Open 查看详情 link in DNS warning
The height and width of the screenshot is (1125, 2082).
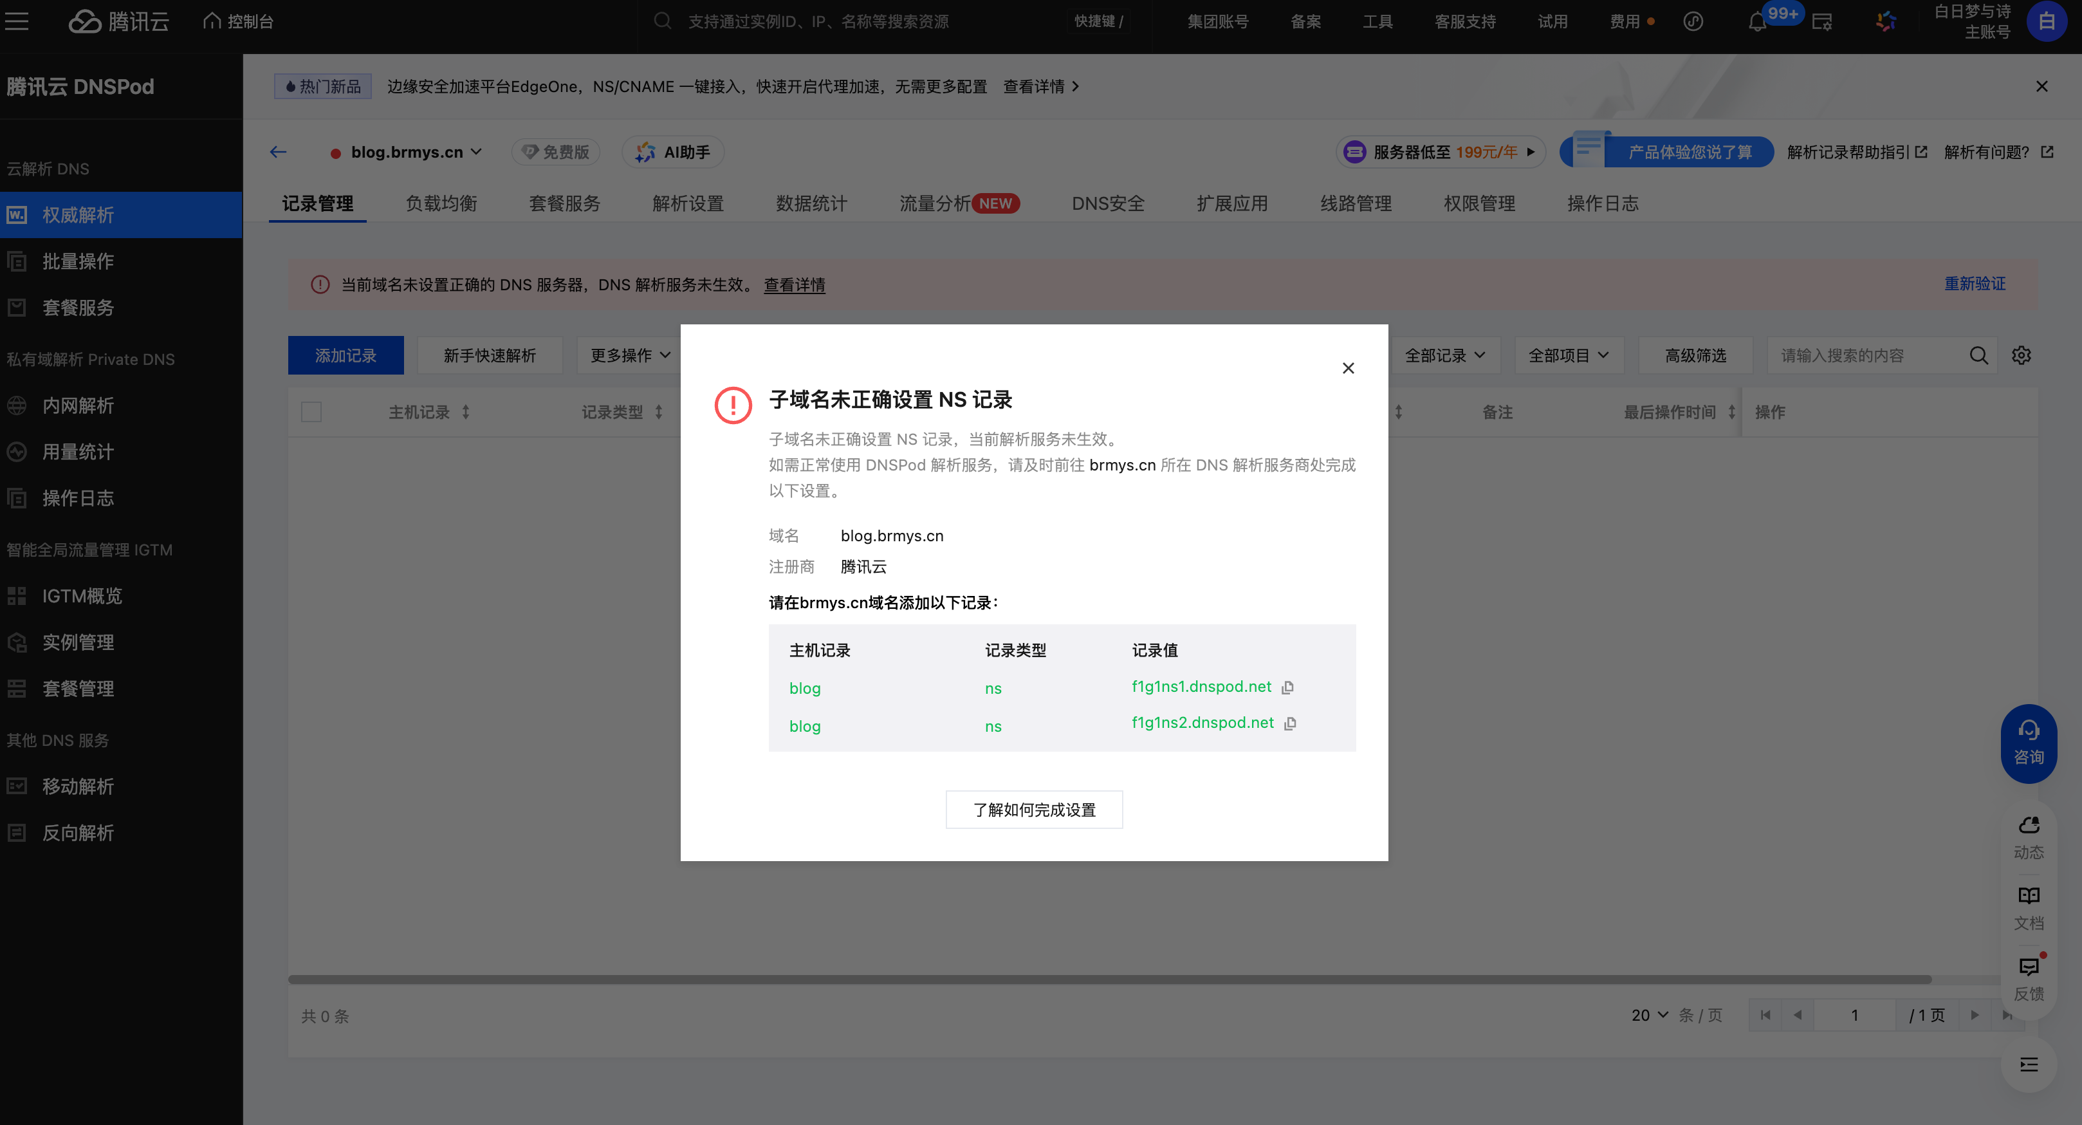[794, 284]
